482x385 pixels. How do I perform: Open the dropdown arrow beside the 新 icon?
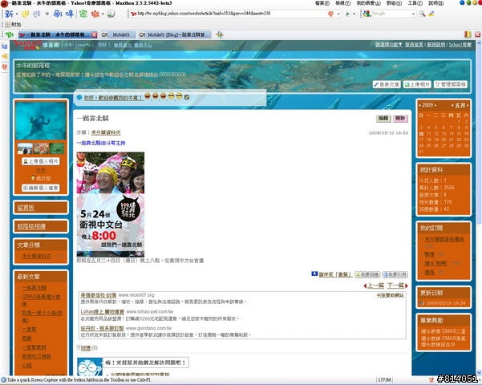(x=17, y=14)
